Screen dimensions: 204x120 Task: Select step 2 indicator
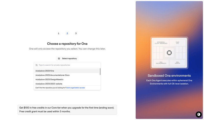(67, 33)
